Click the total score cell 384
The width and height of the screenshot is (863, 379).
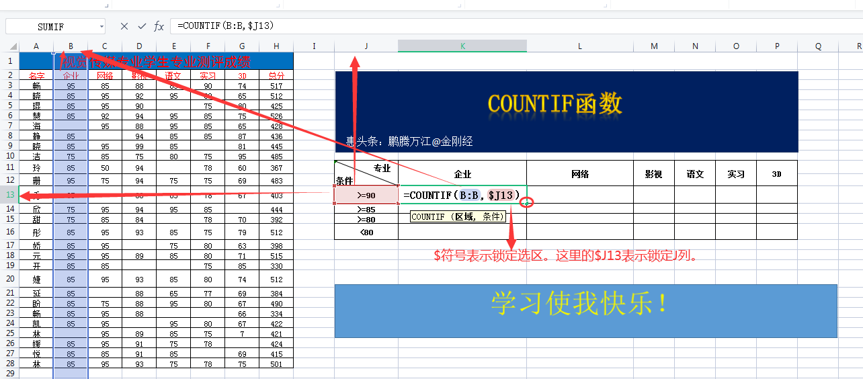click(276, 294)
